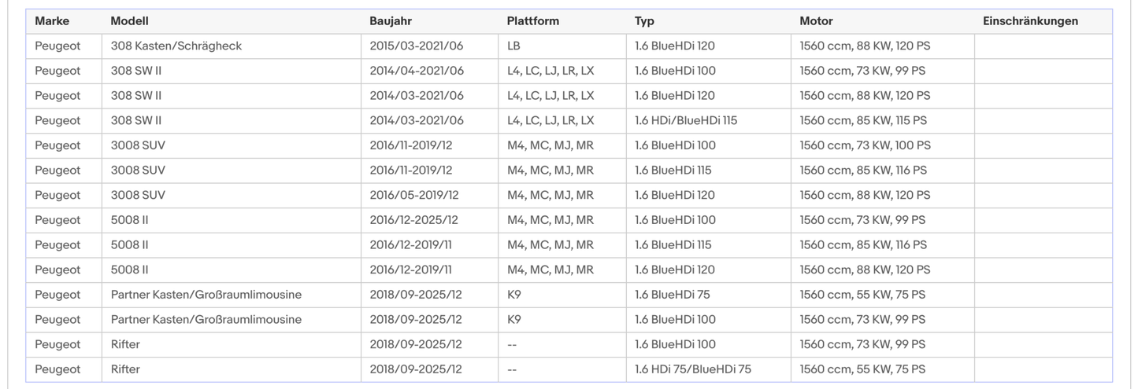Select the 1560 ccm, 73 KW, 100 PS cell
This screenshot has height=389, width=1138.
coord(865,145)
